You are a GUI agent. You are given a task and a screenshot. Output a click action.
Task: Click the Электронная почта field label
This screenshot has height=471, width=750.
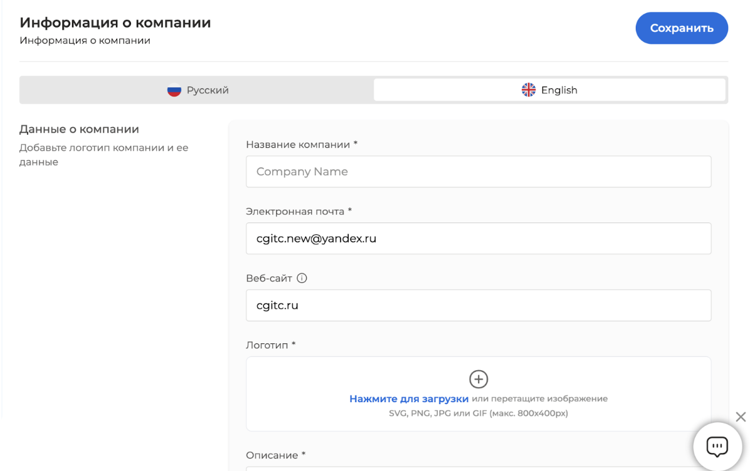pyautogui.click(x=299, y=211)
